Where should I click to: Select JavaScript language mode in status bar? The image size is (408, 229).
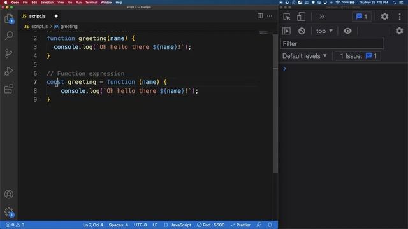tap(180, 225)
